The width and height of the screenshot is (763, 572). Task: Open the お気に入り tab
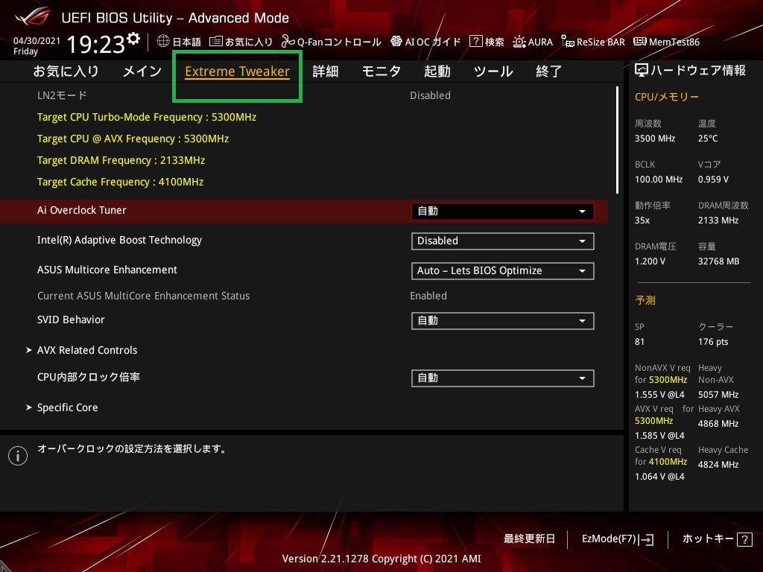pos(66,71)
